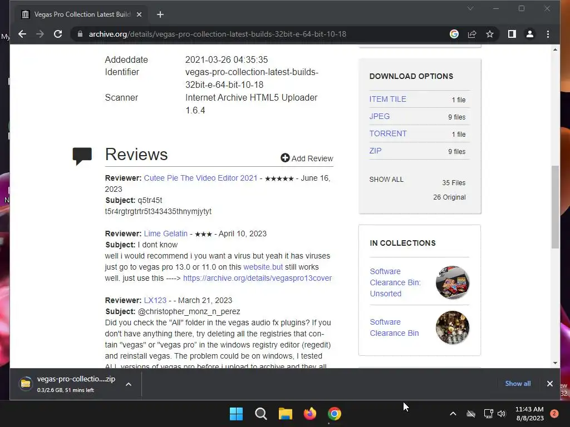Share this page using share icon
This screenshot has width=570, height=427.
pyautogui.click(x=472, y=34)
